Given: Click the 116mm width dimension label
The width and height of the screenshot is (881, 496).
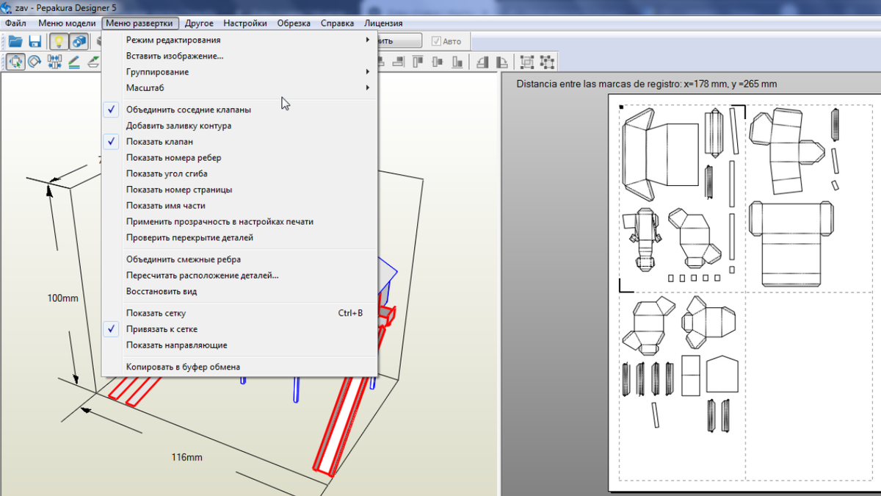Looking at the screenshot, I should coord(186,458).
